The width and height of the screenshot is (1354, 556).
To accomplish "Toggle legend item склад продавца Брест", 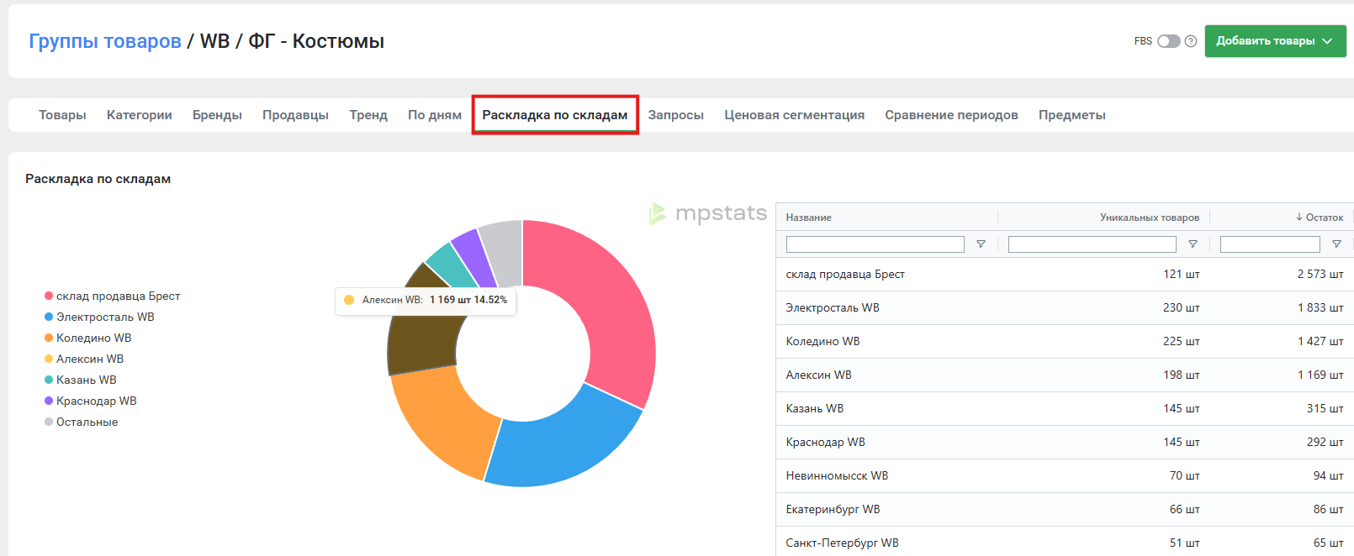I will tap(112, 296).
